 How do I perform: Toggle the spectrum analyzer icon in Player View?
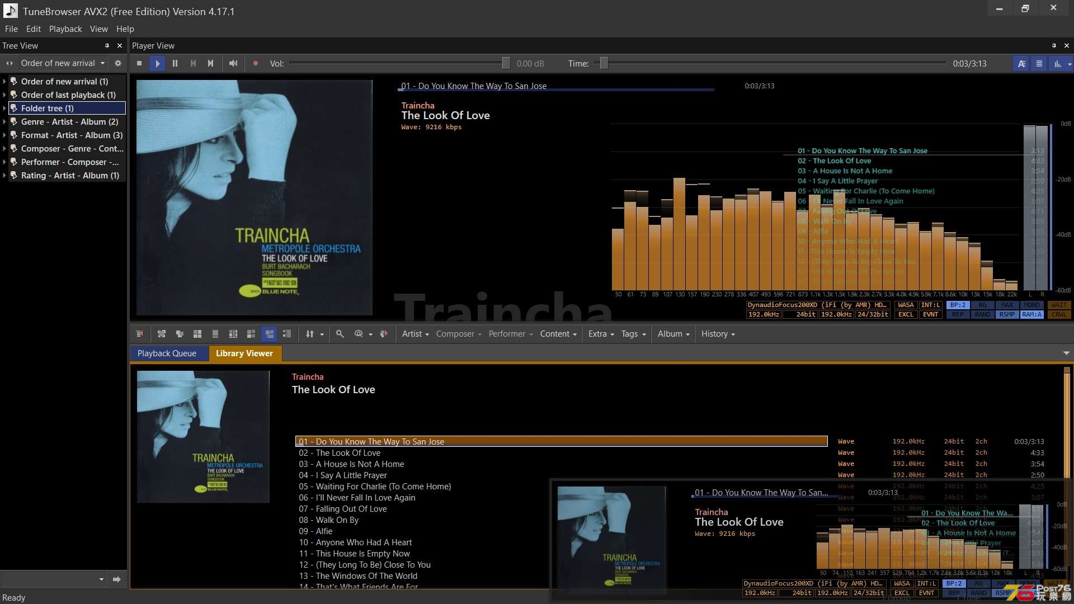[x=1057, y=63]
